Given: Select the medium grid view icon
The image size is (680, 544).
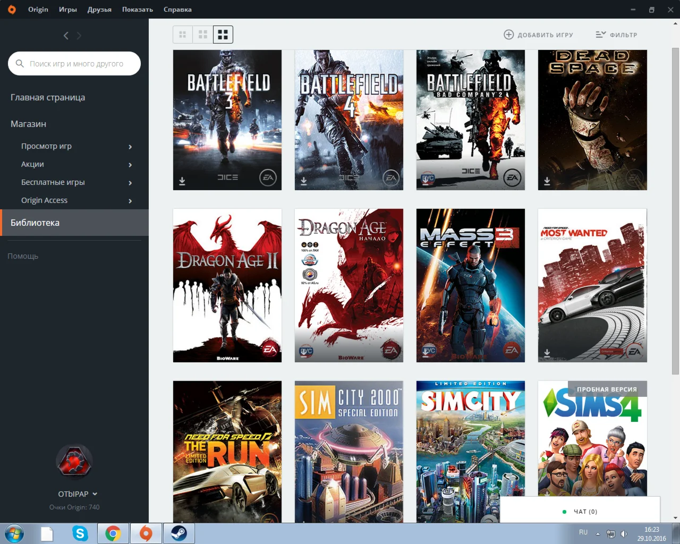Looking at the screenshot, I should coord(202,34).
